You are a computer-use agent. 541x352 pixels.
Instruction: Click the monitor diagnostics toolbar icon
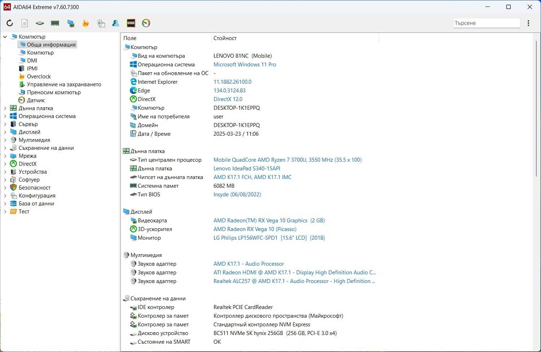pos(101,23)
